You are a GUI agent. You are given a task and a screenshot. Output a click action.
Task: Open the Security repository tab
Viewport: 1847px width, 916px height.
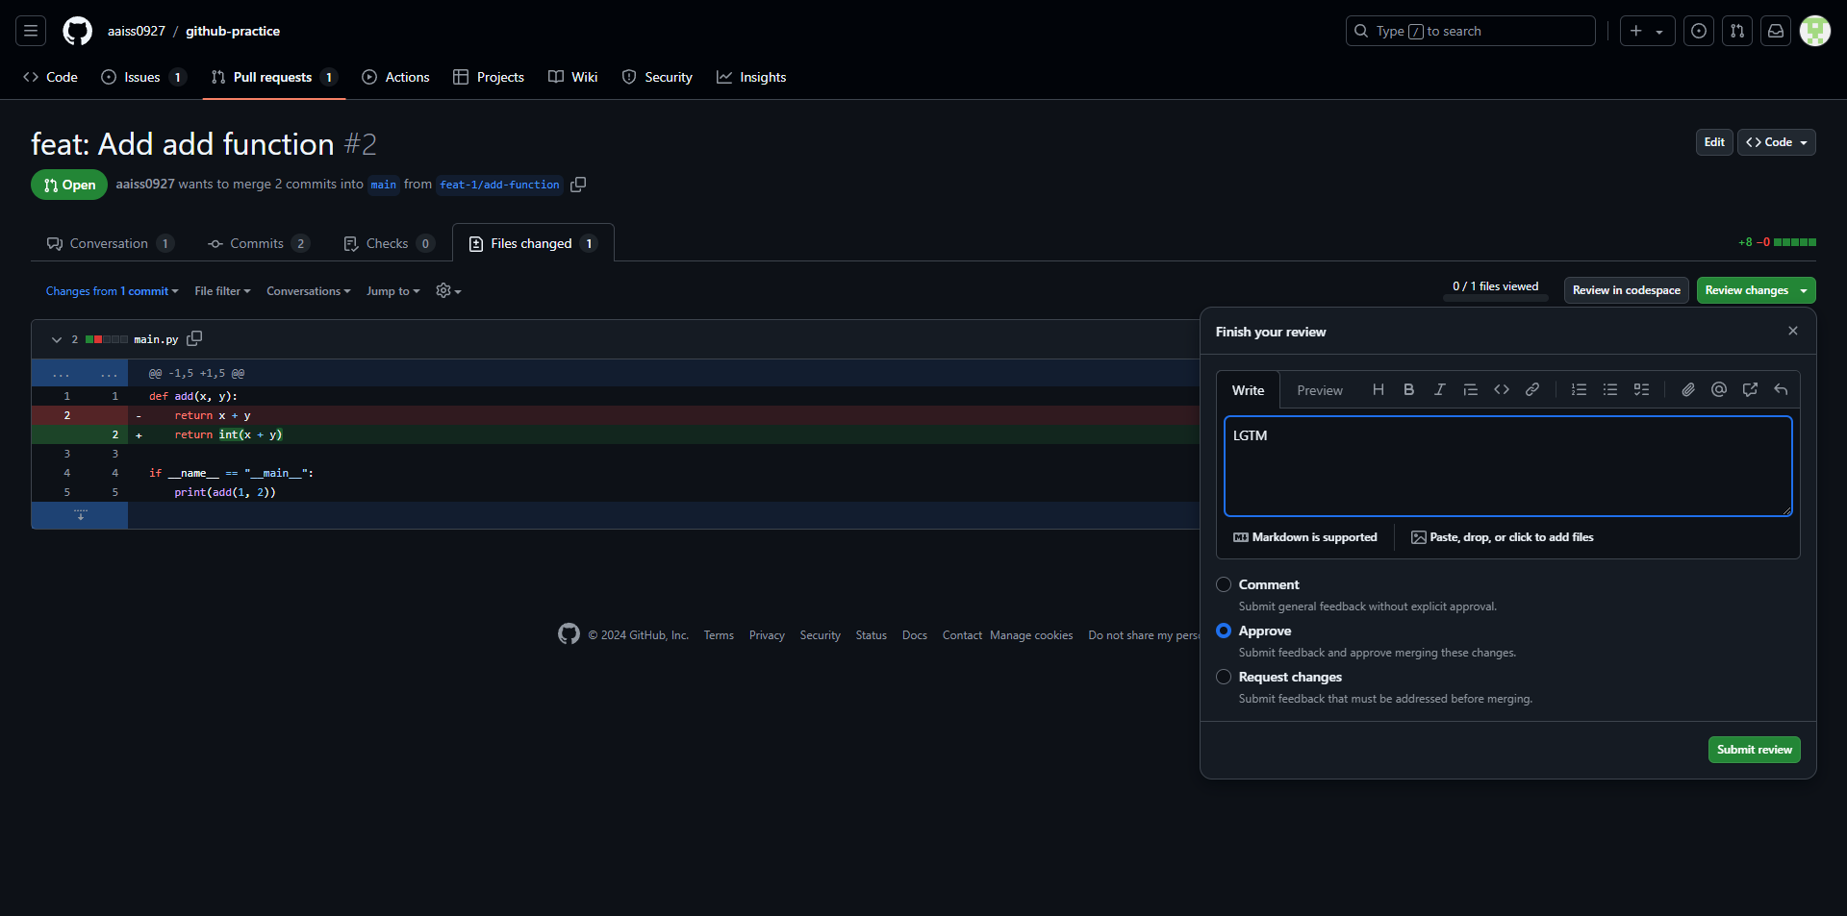pos(657,77)
